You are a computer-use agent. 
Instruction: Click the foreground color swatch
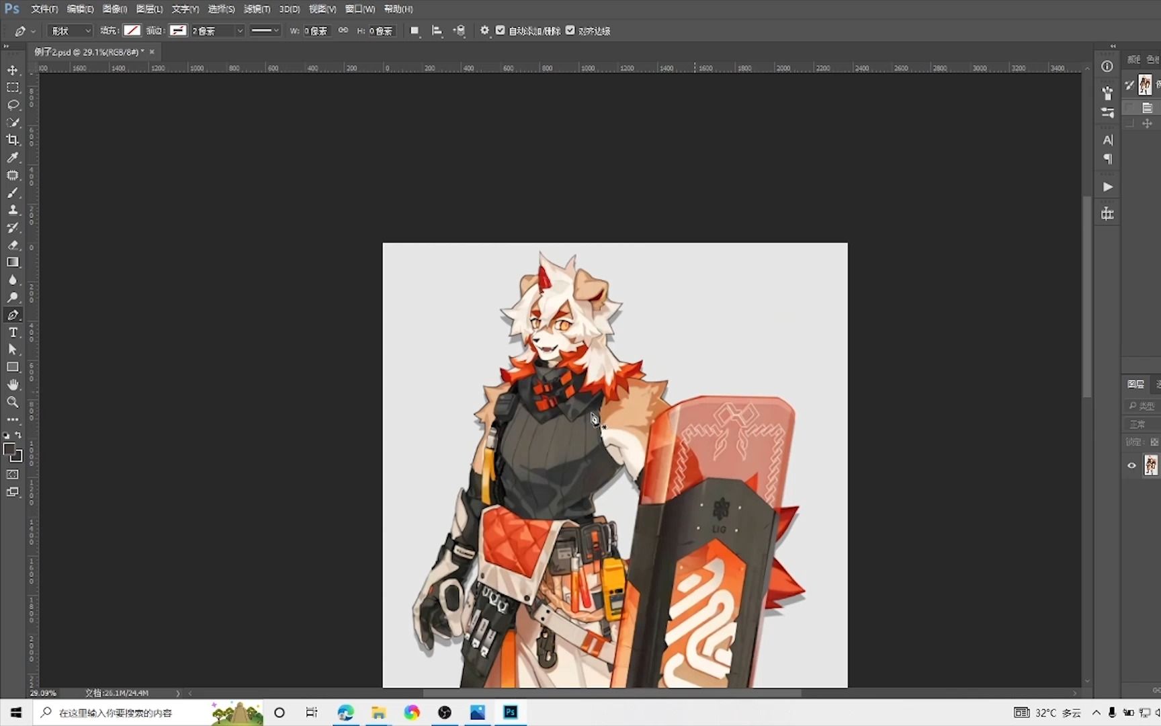coord(9,450)
